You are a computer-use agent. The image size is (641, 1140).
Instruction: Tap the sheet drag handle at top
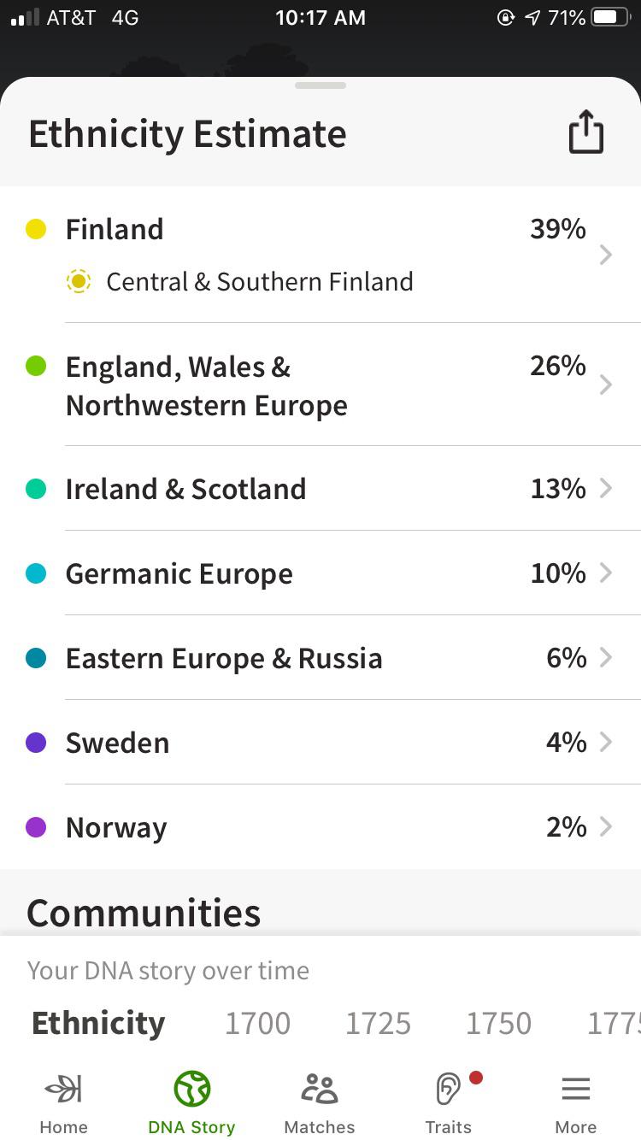point(320,85)
